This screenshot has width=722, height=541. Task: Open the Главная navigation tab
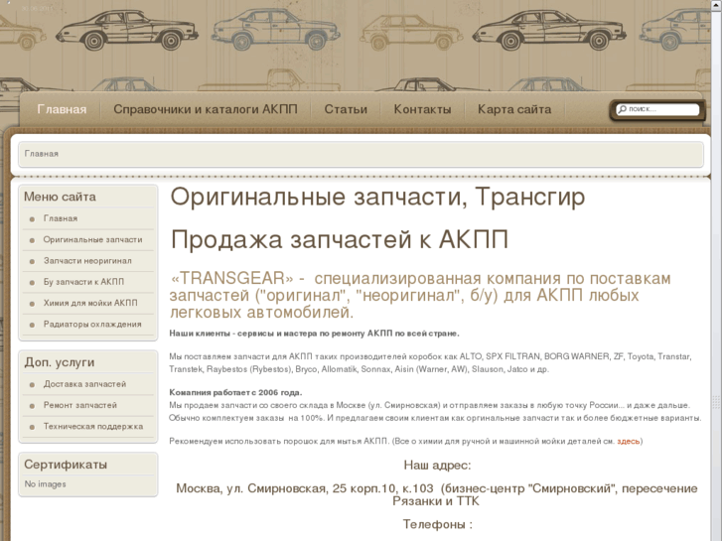point(62,109)
